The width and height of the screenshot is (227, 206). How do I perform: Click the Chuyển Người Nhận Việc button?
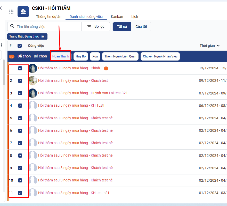pyautogui.click(x=160, y=56)
